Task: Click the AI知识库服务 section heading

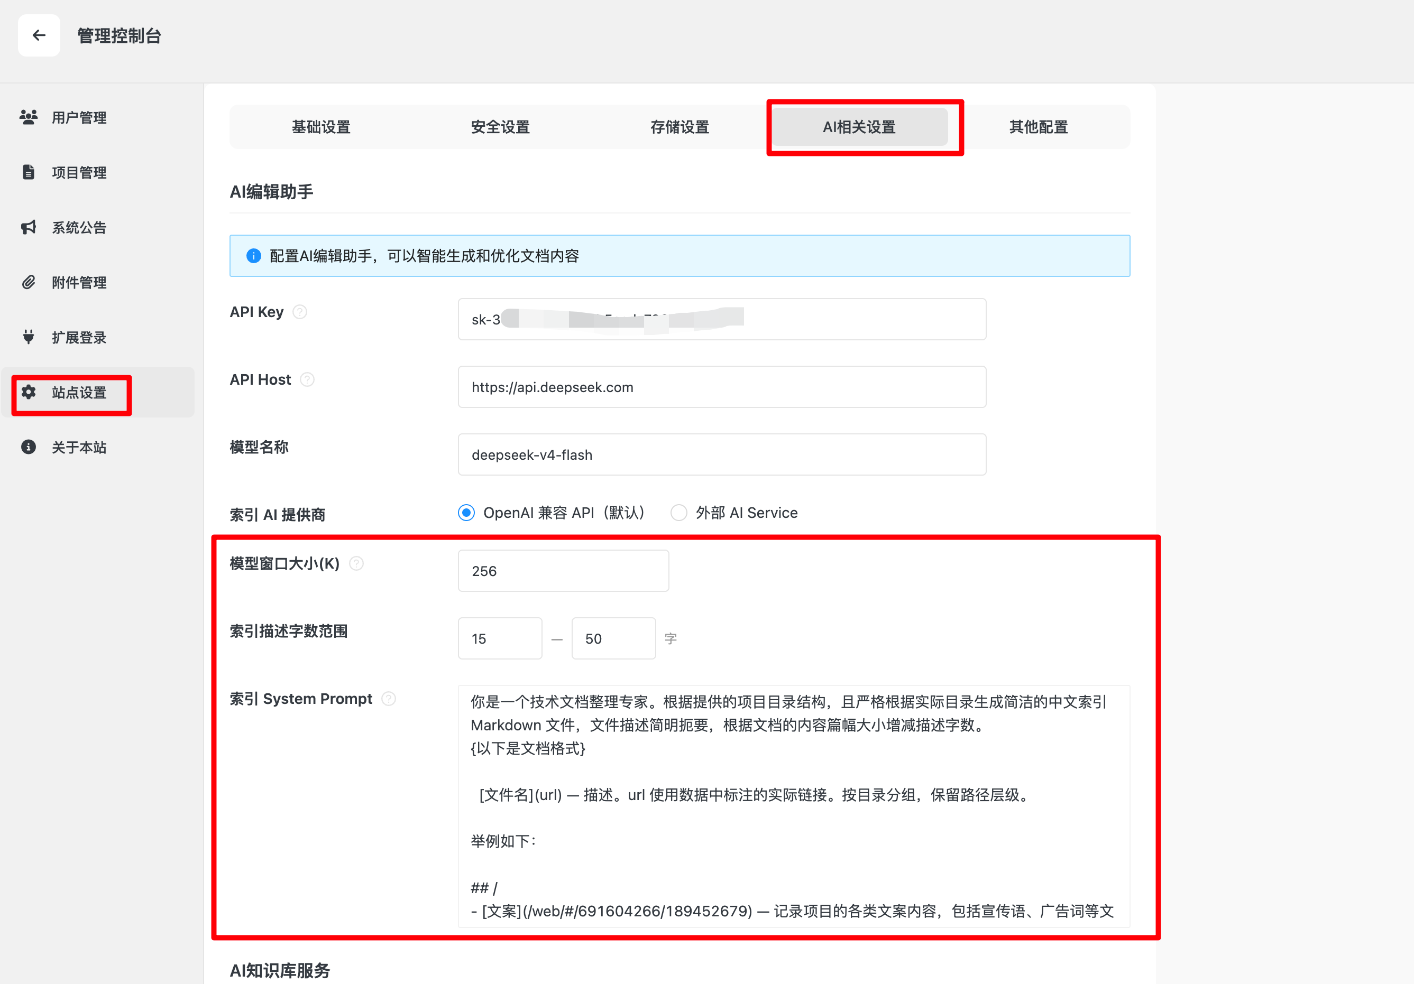Action: point(280,970)
